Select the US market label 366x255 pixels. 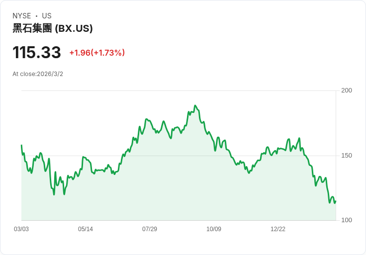pyautogui.click(x=47, y=16)
